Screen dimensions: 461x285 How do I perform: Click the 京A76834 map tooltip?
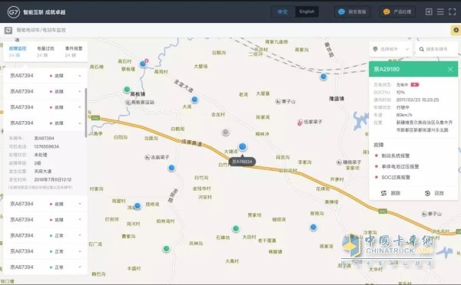(x=242, y=162)
